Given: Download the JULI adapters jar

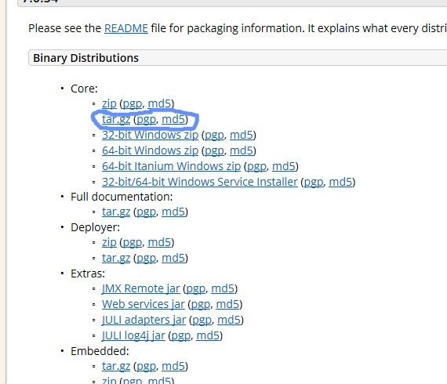Looking at the screenshot, I should click(x=144, y=320).
